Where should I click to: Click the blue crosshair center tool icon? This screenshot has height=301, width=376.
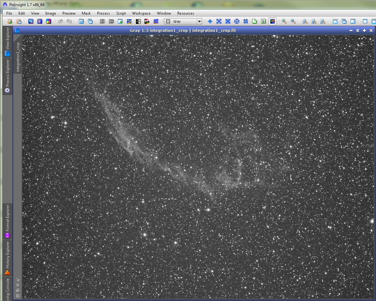pyautogui.click(x=210, y=21)
